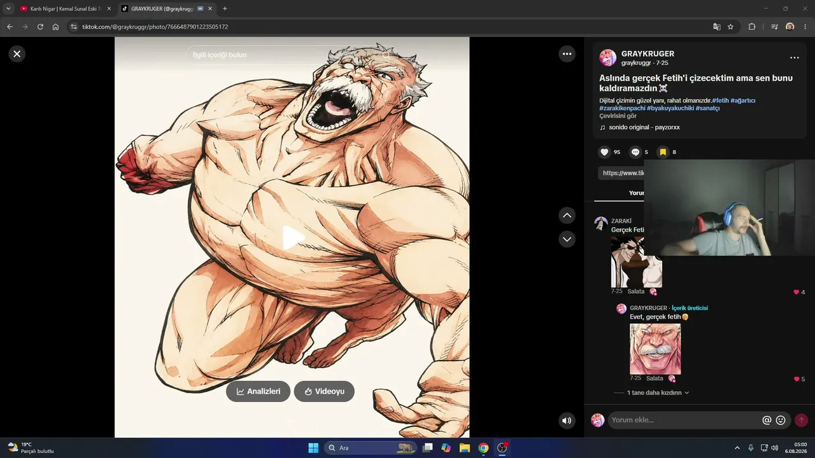Expand 1 tane daha replies

click(658, 393)
